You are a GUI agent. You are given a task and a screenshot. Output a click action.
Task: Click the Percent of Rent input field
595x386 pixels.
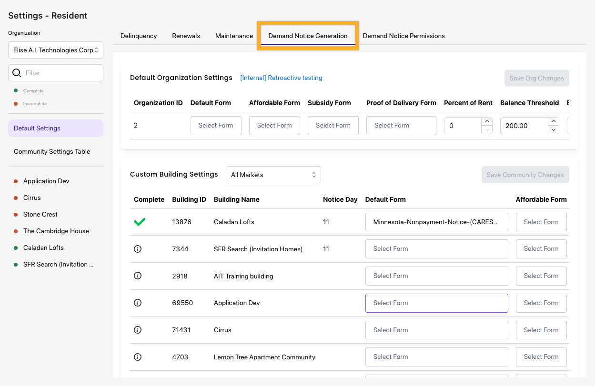[463, 126]
